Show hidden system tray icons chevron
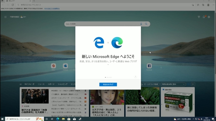The height and width of the screenshot is (121, 216). click(193, 119)
